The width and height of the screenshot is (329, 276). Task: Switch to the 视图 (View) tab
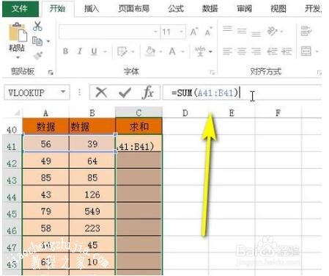pos(278,9)
